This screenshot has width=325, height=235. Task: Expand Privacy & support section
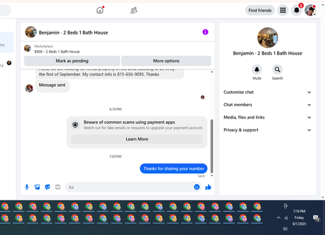[267, 130]
